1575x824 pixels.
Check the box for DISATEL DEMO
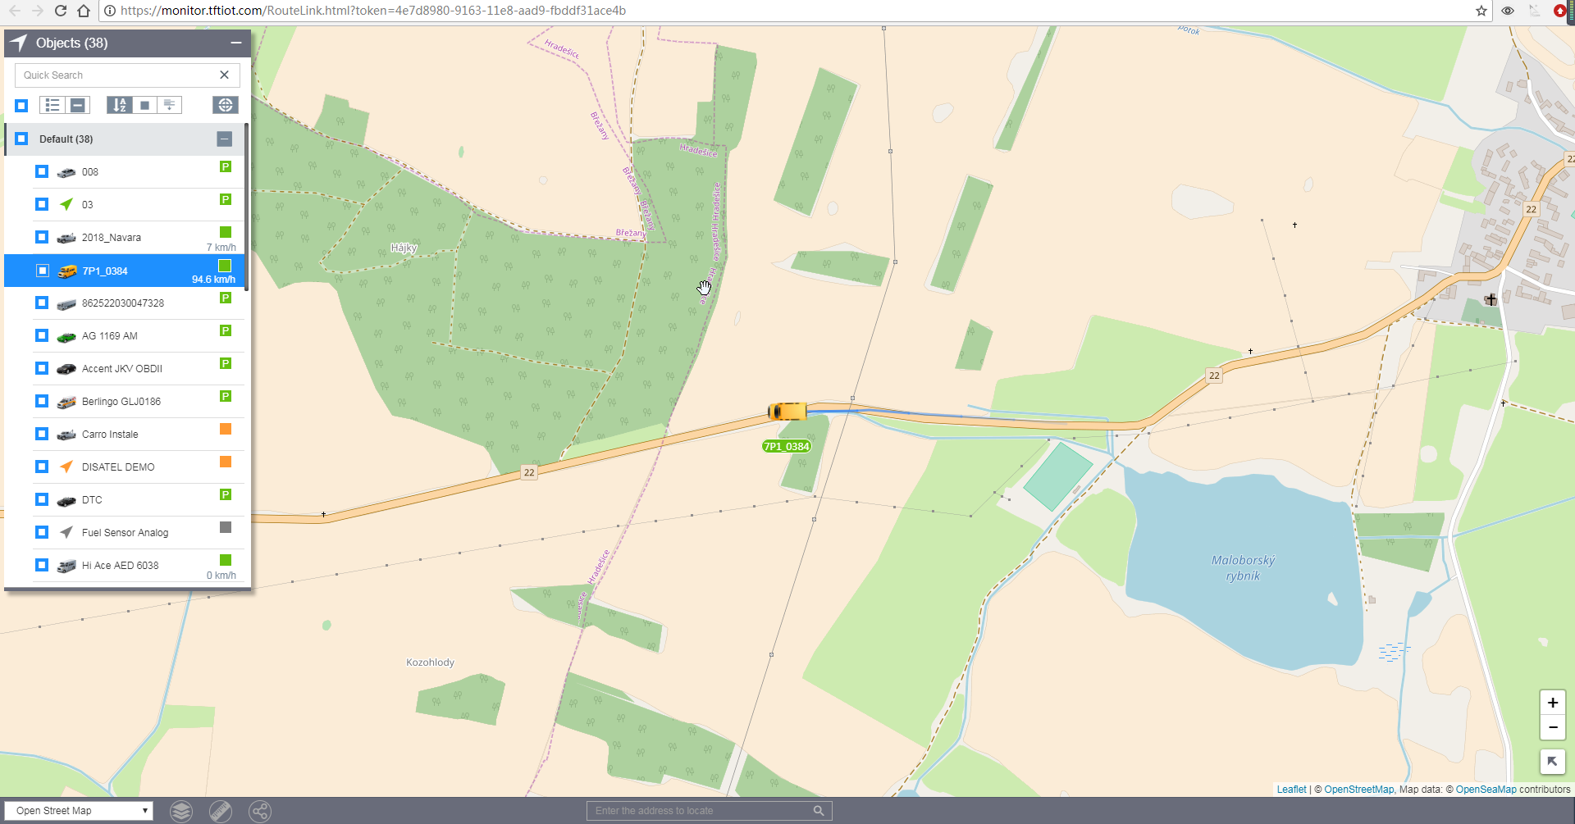(42, 467)
